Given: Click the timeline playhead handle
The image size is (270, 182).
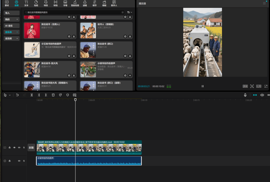Looking at the screenshot, I should (x=75, y=100).
